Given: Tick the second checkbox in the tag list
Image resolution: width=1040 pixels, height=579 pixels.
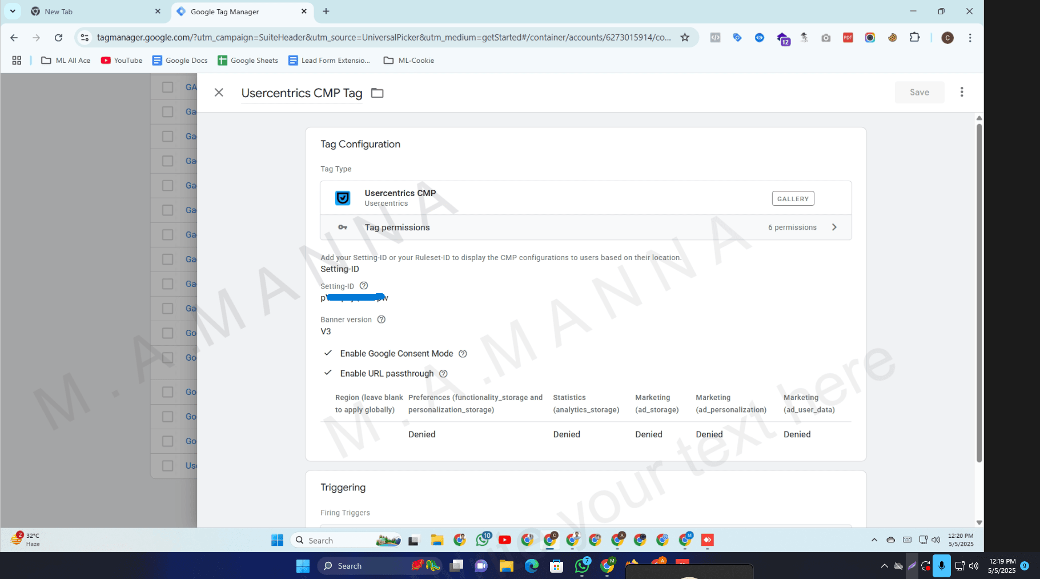Looking at the screenshot, I should pos(167,112).
